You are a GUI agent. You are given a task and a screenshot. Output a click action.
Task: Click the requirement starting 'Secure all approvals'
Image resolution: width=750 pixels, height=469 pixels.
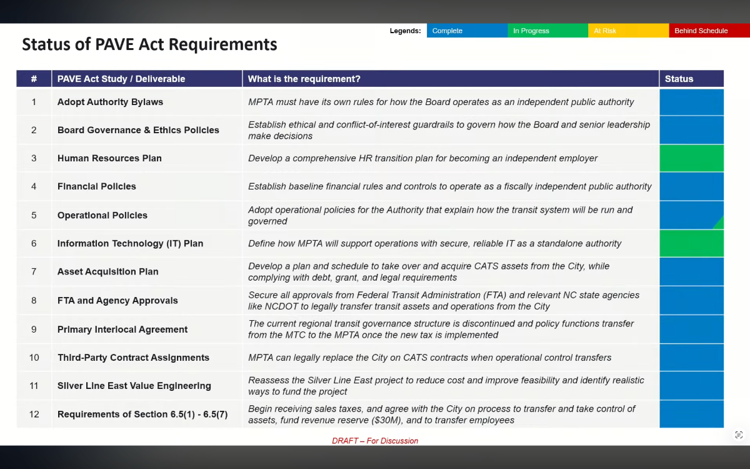444,300
